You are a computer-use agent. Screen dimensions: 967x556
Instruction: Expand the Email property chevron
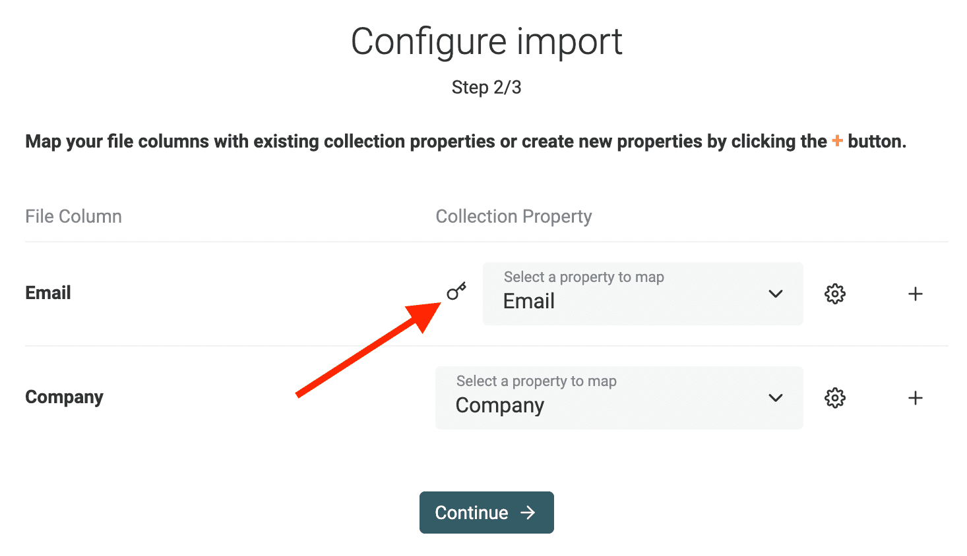point(776,294)
